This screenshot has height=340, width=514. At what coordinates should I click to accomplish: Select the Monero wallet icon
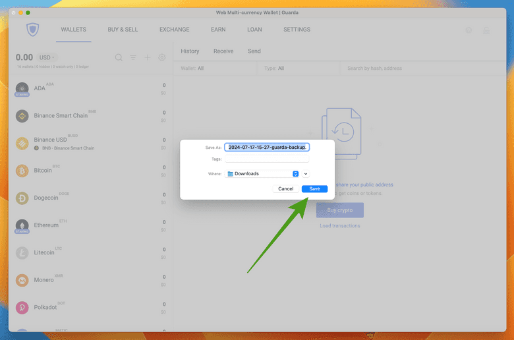tap(22, 280)
